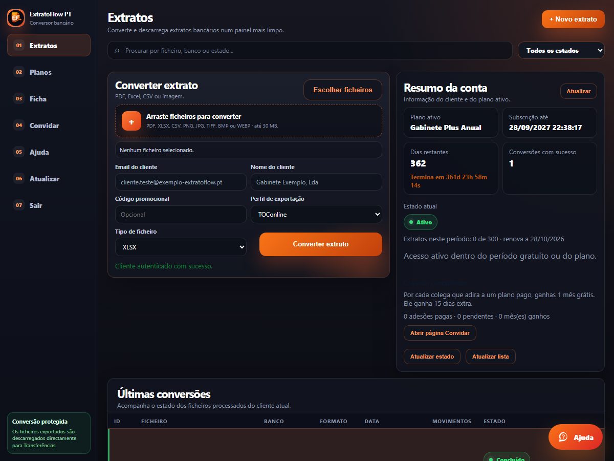The image size is (614, 461).
Task: Click Atualizar lista button
Action: coord(490,357)
